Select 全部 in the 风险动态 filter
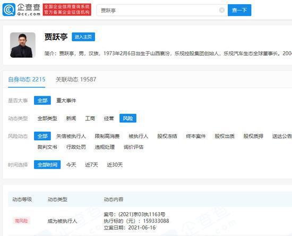This screenshot has height=236, width=292. pyautogui.click(x=42, y=136)
